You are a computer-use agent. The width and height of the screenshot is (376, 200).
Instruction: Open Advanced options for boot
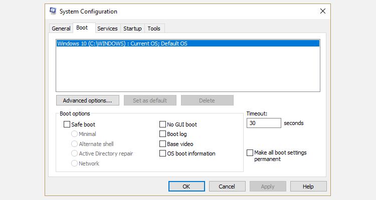tap(87, 100)
